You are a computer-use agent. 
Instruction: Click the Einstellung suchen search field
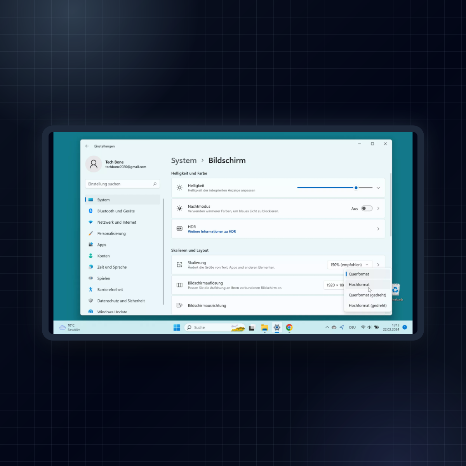click(122, 184)
